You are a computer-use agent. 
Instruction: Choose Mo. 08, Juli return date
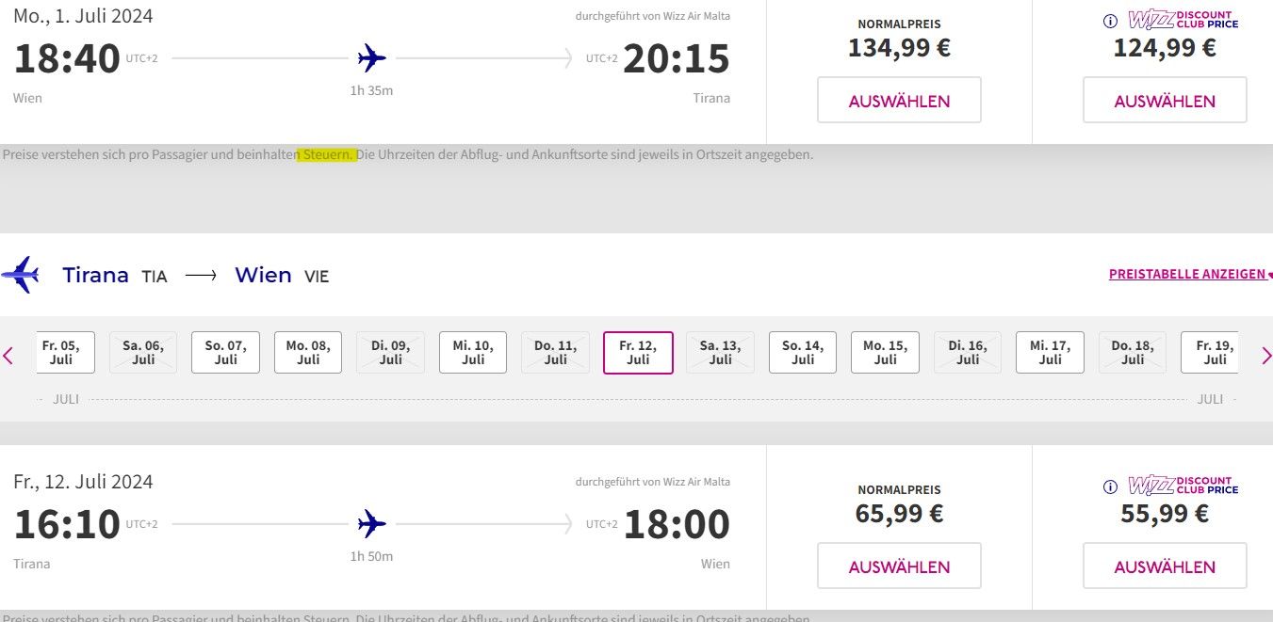[308, 353]
